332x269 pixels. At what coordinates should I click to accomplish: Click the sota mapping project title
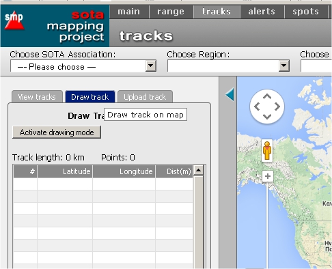(76, 27)
